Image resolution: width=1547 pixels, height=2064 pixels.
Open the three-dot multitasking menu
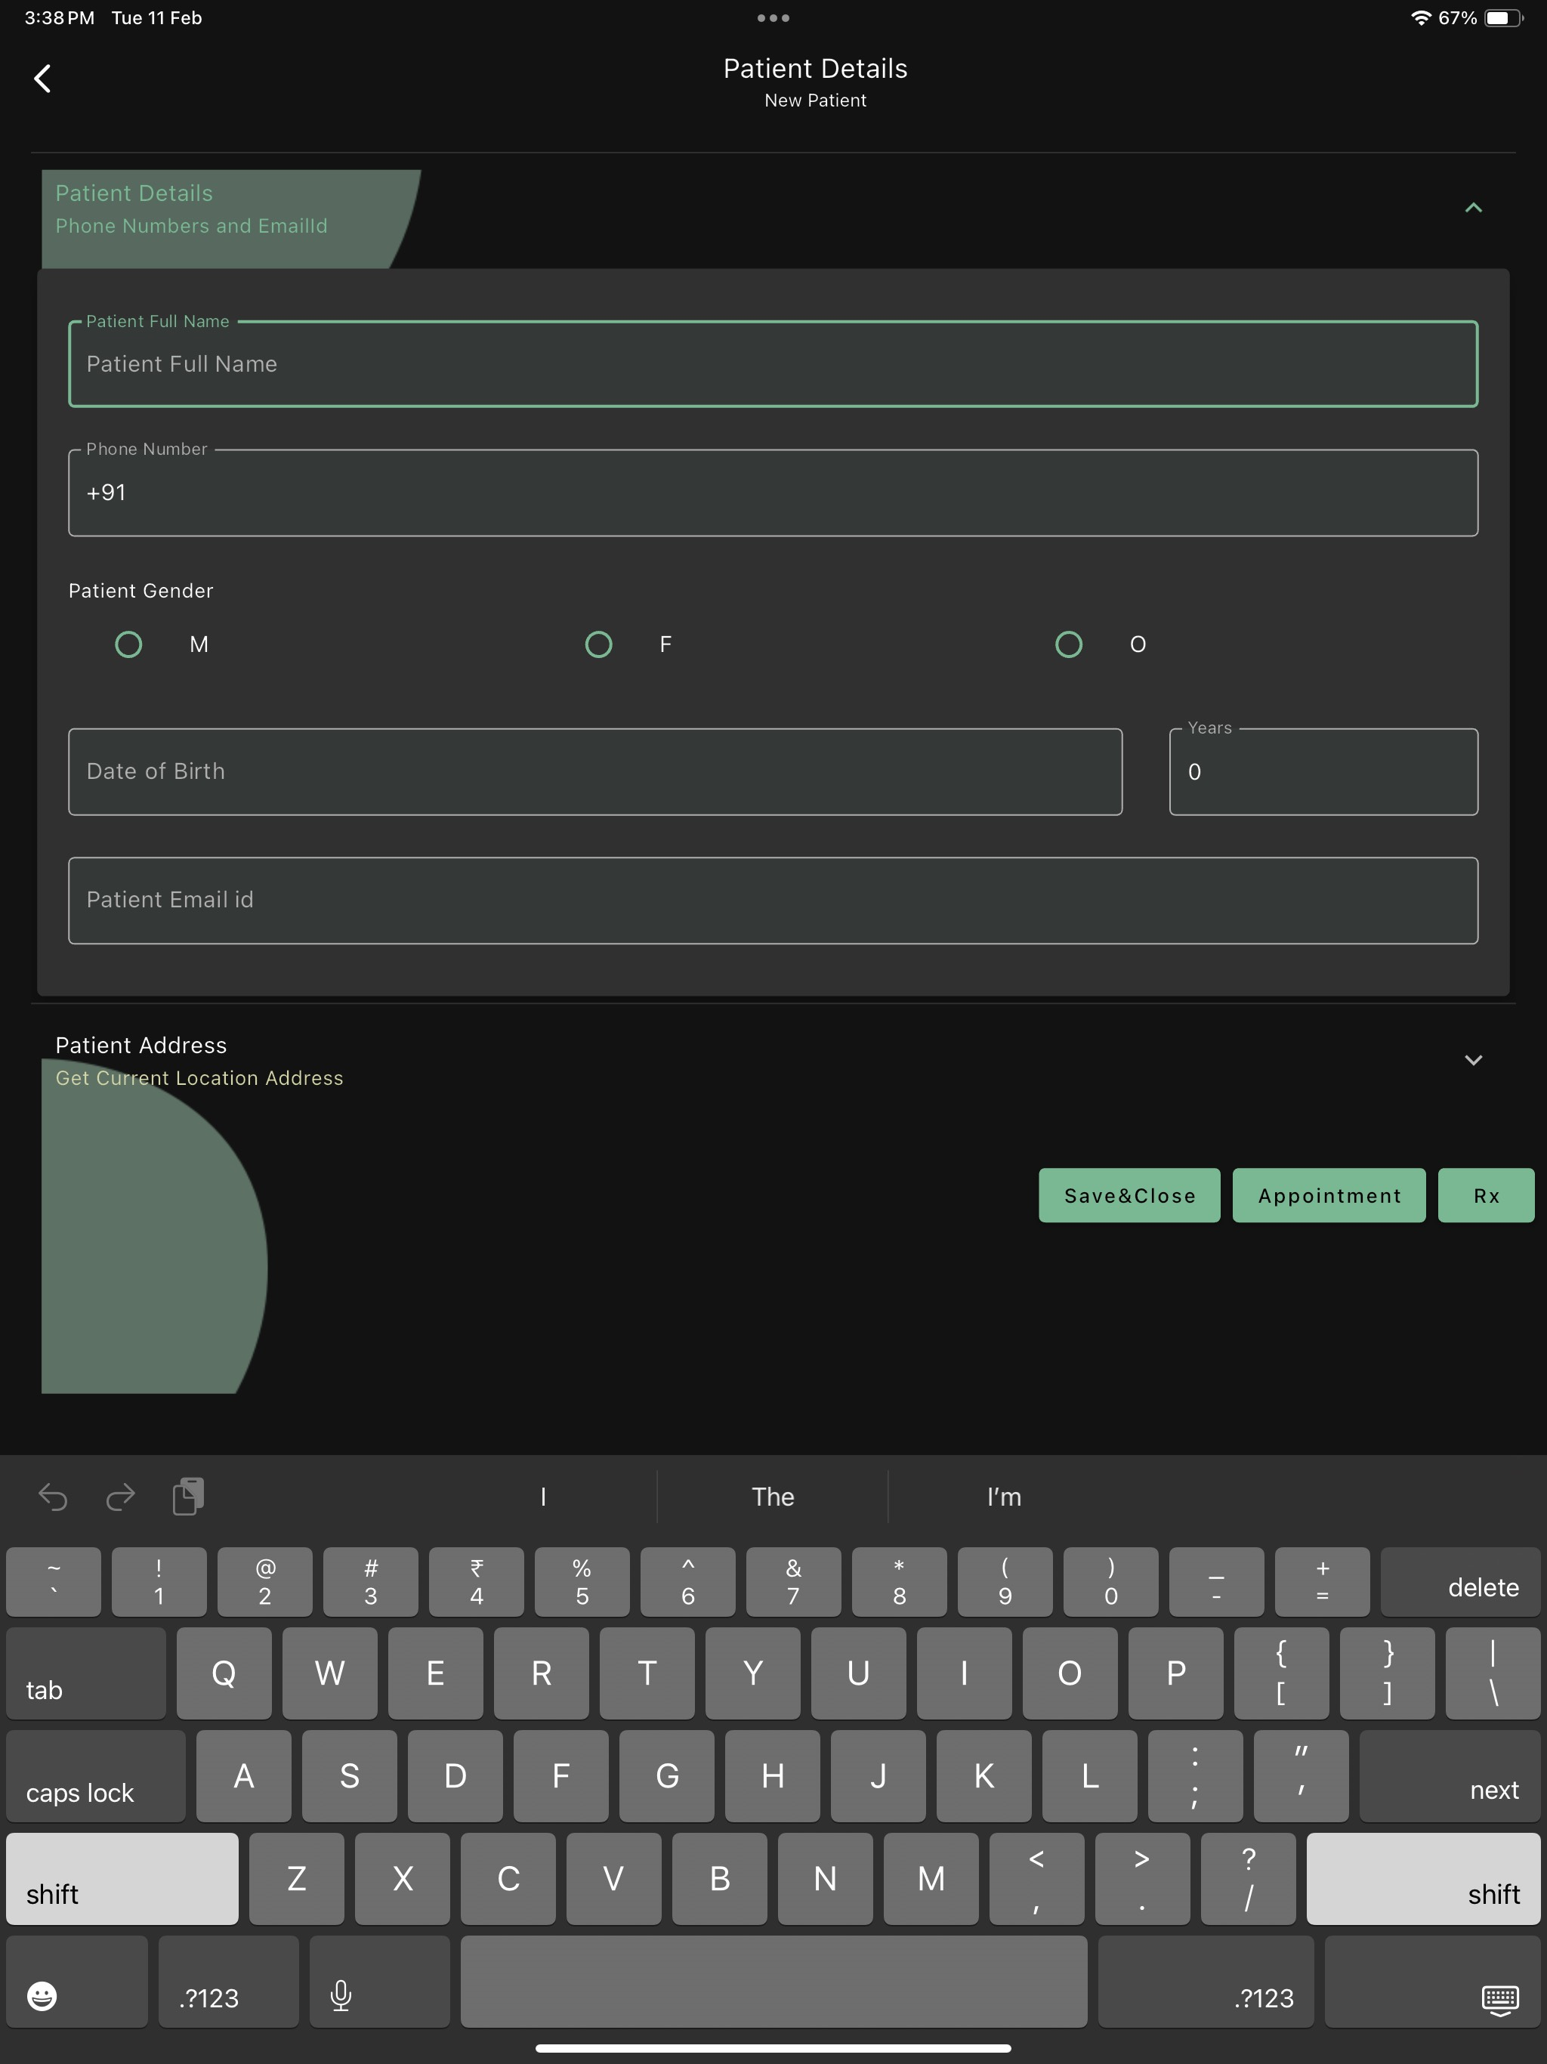[773, 17]
